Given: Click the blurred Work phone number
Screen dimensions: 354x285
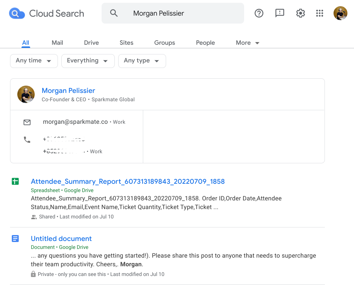Looking at the screenshot, I should click(64, 151).
